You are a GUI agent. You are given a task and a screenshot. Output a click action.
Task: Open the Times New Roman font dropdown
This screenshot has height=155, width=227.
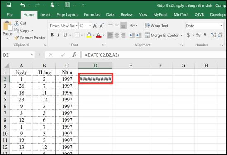point(77,26)
